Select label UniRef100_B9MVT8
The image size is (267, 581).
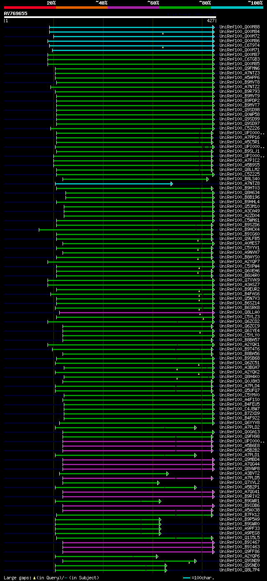pyautogui.click(x=239, y=82)
